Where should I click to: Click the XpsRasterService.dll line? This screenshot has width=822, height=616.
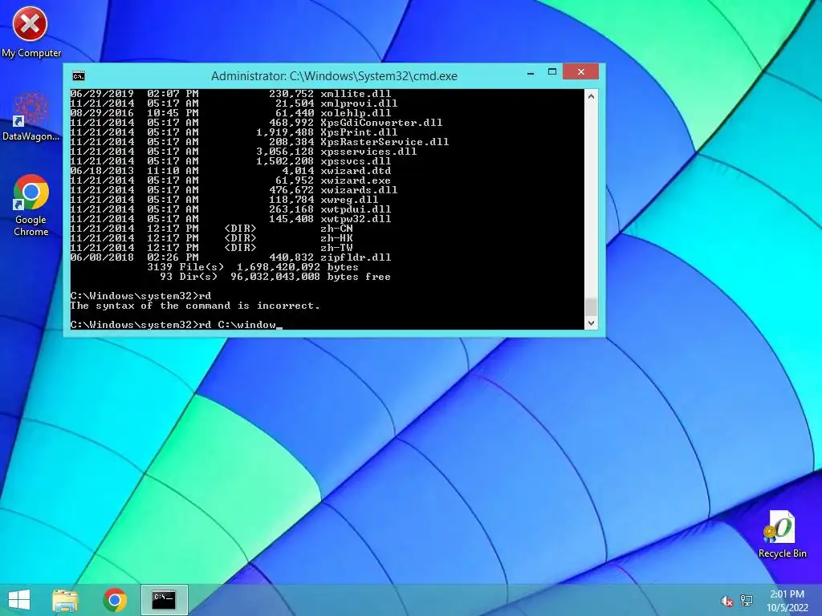coord(259,142)
